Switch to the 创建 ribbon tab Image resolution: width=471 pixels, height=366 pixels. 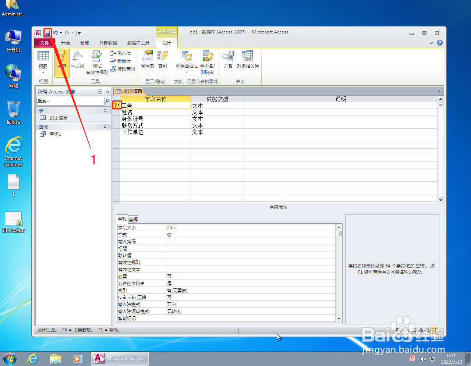click(85, 43)
